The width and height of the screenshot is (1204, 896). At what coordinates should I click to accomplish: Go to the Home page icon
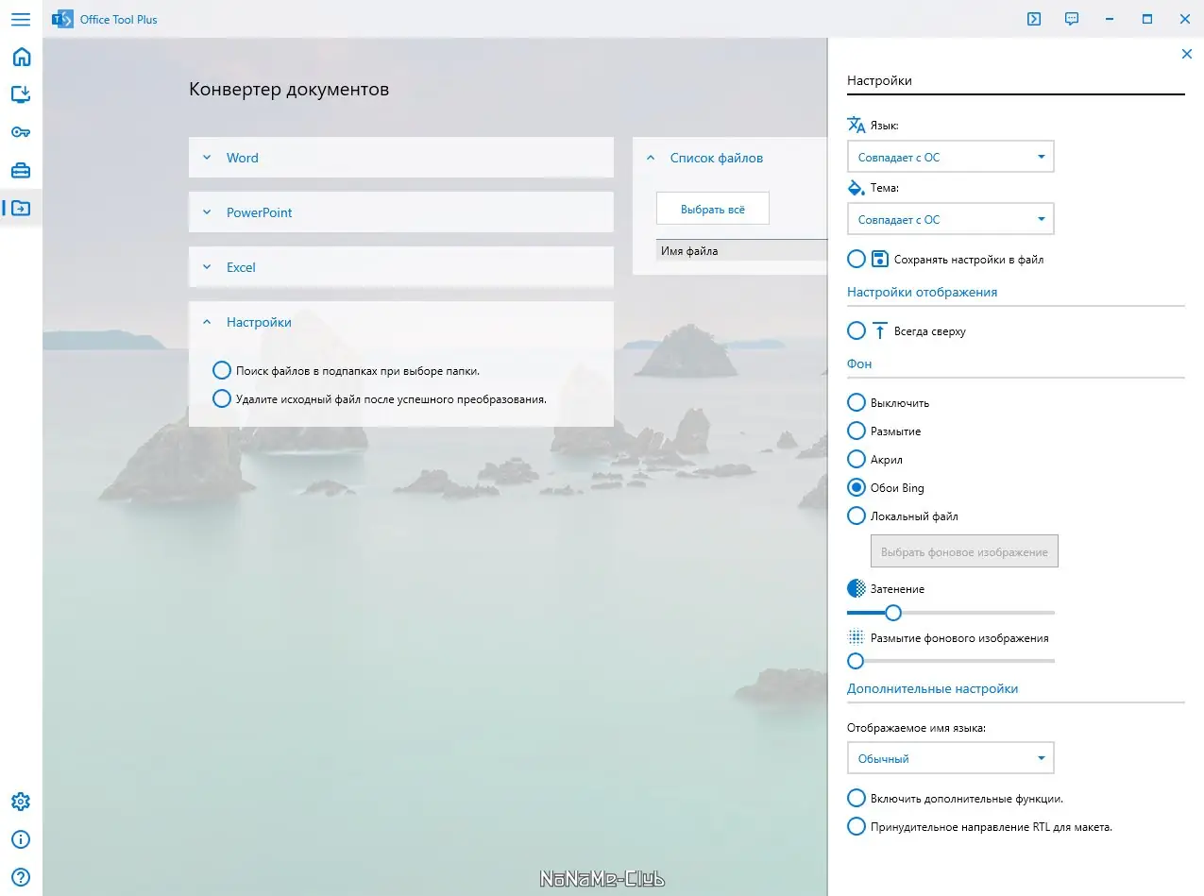click(21, 57)
